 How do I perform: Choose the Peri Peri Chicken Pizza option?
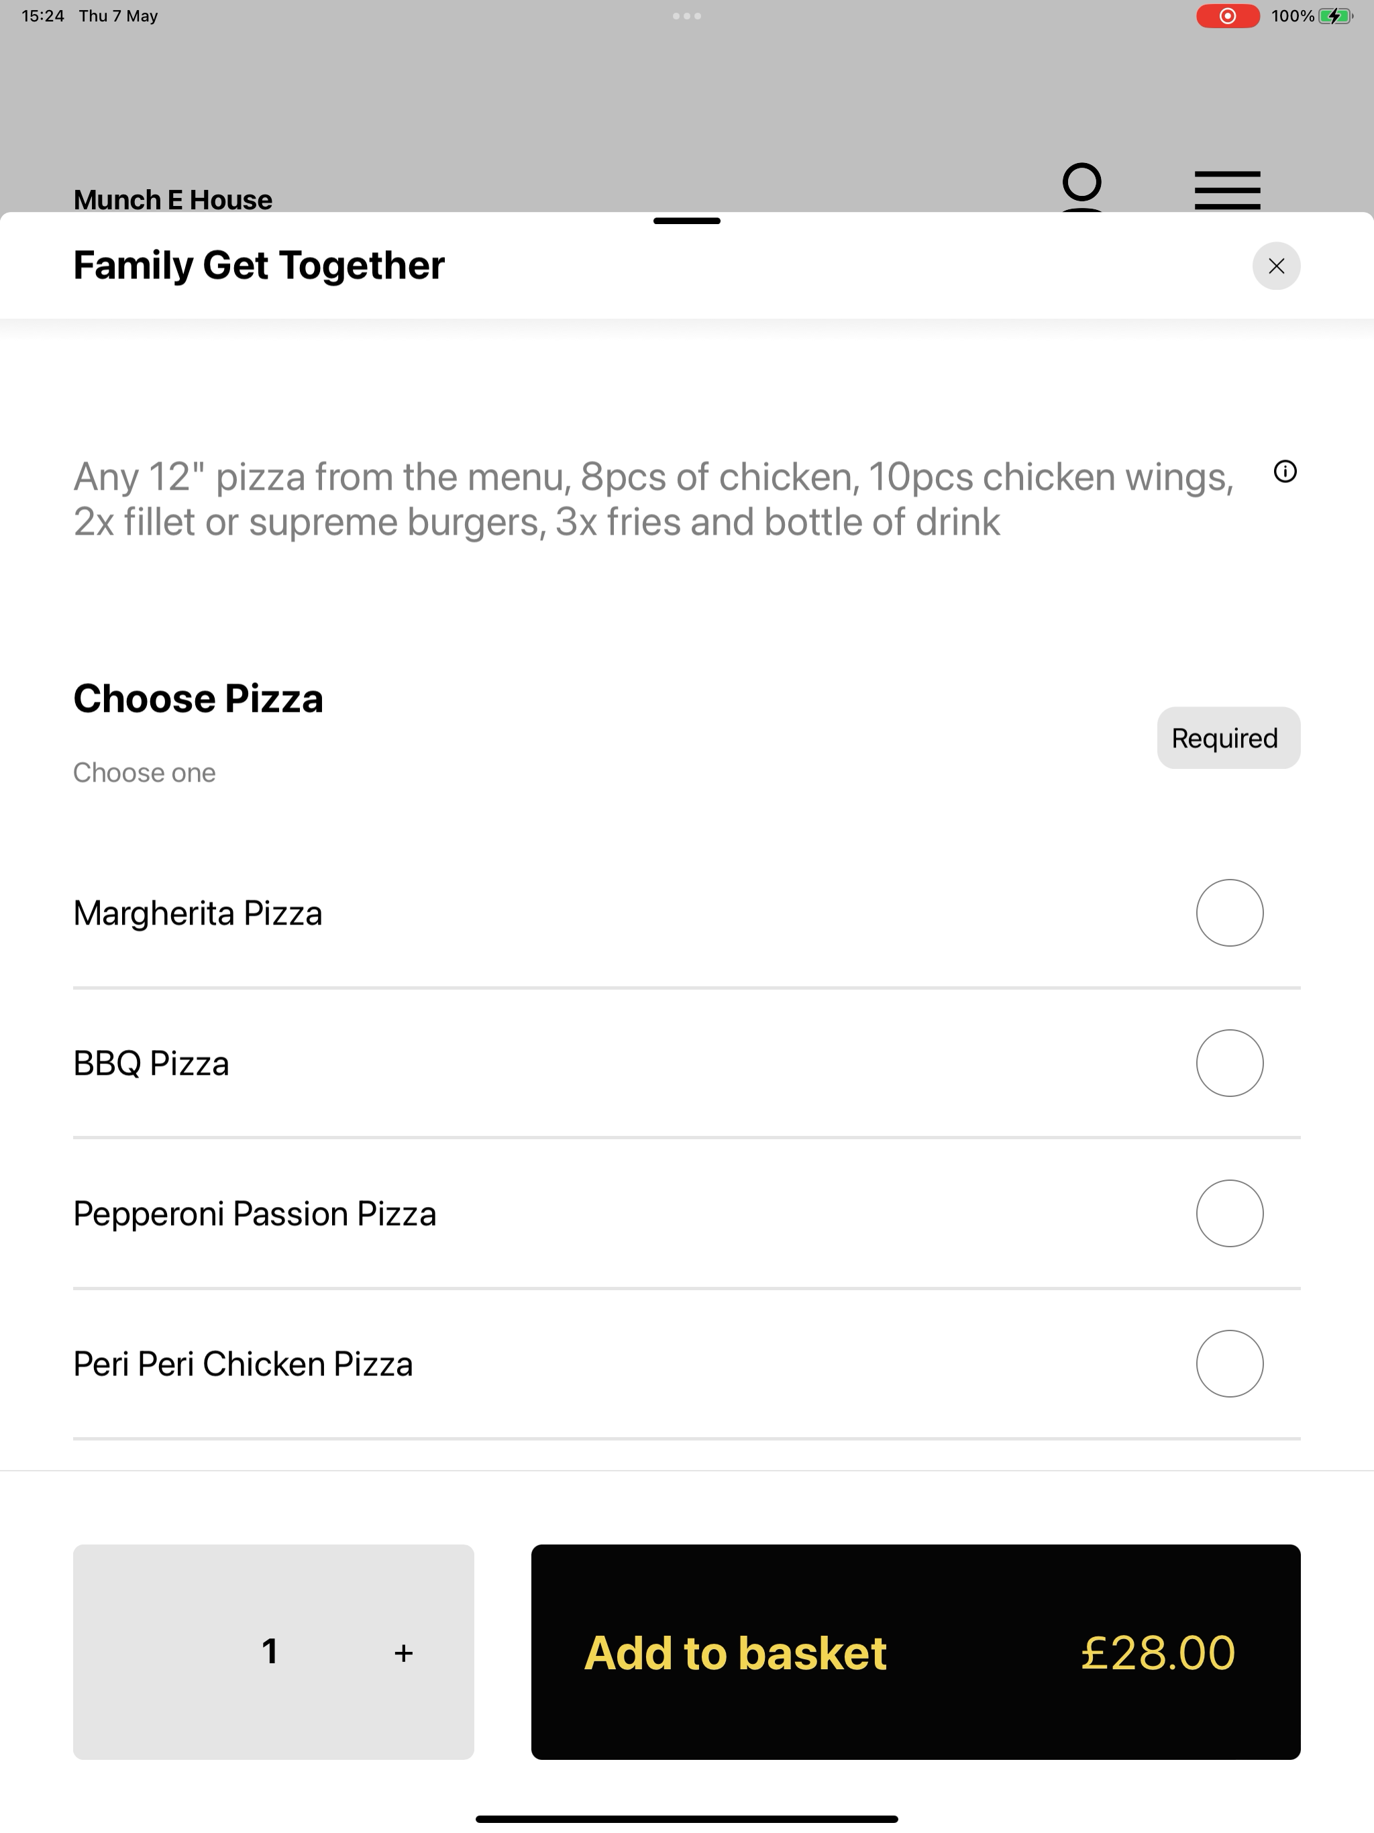tap(686, 1363)
